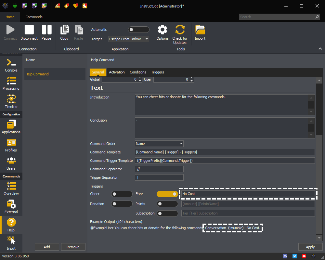The width and height of the screenshot is (325, 260).
Task: Toggle the Automatic application switch
Action: pyautogui.click(x=138, y=30)
